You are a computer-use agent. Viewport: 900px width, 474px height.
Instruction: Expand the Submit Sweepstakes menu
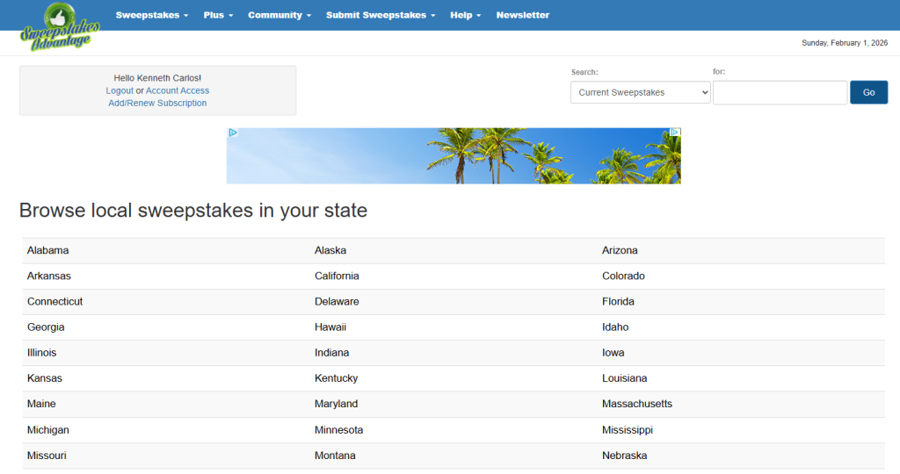(380, 15)
